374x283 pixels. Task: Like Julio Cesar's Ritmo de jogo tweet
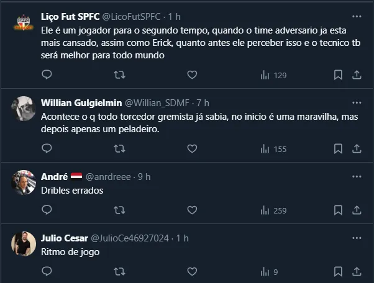tap(192, 271)
